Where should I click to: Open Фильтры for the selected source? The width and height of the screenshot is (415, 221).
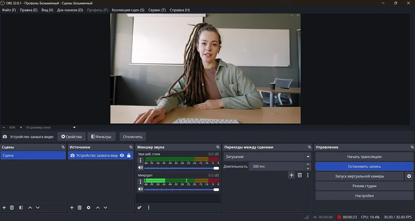tap(101, 137)
